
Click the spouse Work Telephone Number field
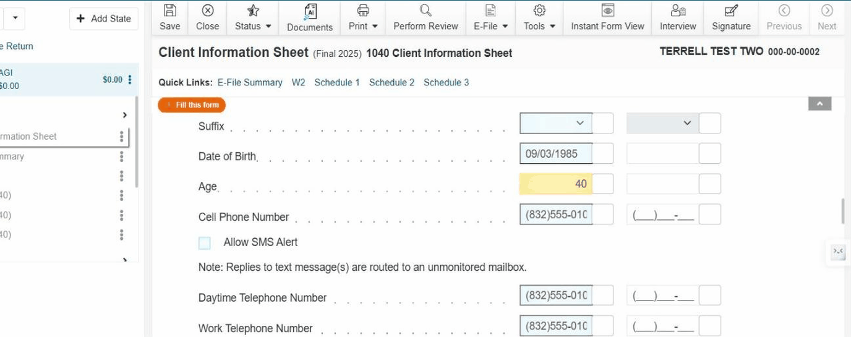point(662,325)
